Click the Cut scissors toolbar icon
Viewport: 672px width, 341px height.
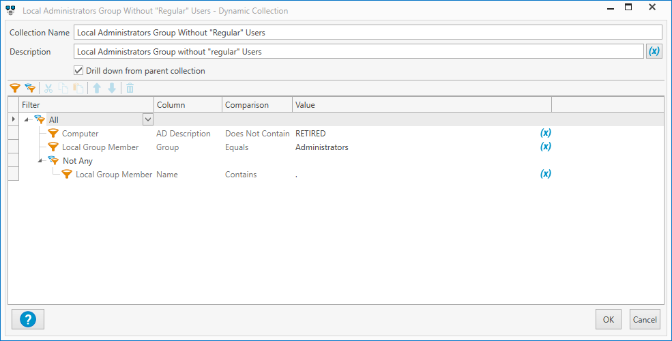(48, 88)
